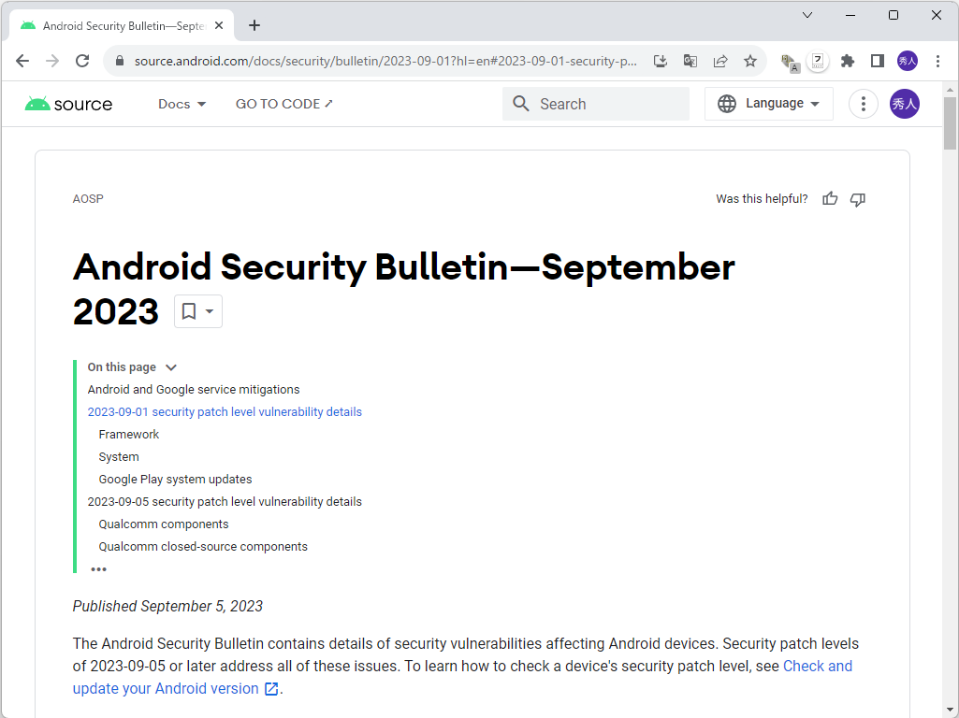Bookmark this page with the star icon
Image resolution: width=959 pixels, height=718 pixels.
750,60
